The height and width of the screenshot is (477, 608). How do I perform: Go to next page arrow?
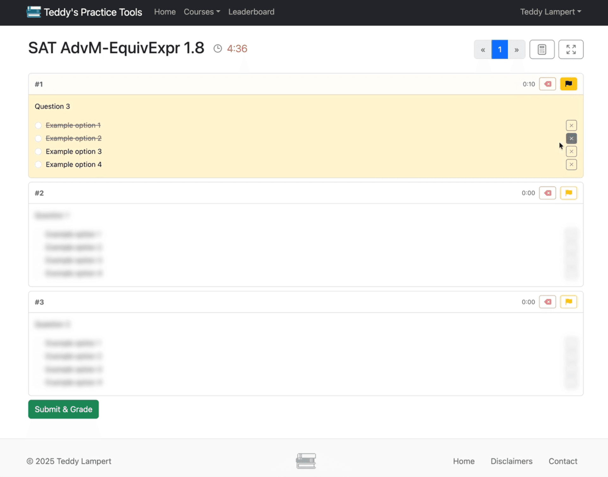[516, 50]
